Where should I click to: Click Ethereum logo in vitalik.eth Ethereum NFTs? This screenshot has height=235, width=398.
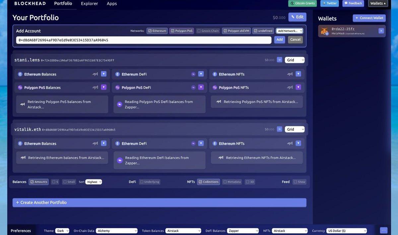pyautogui.click(x=215, y=144)
